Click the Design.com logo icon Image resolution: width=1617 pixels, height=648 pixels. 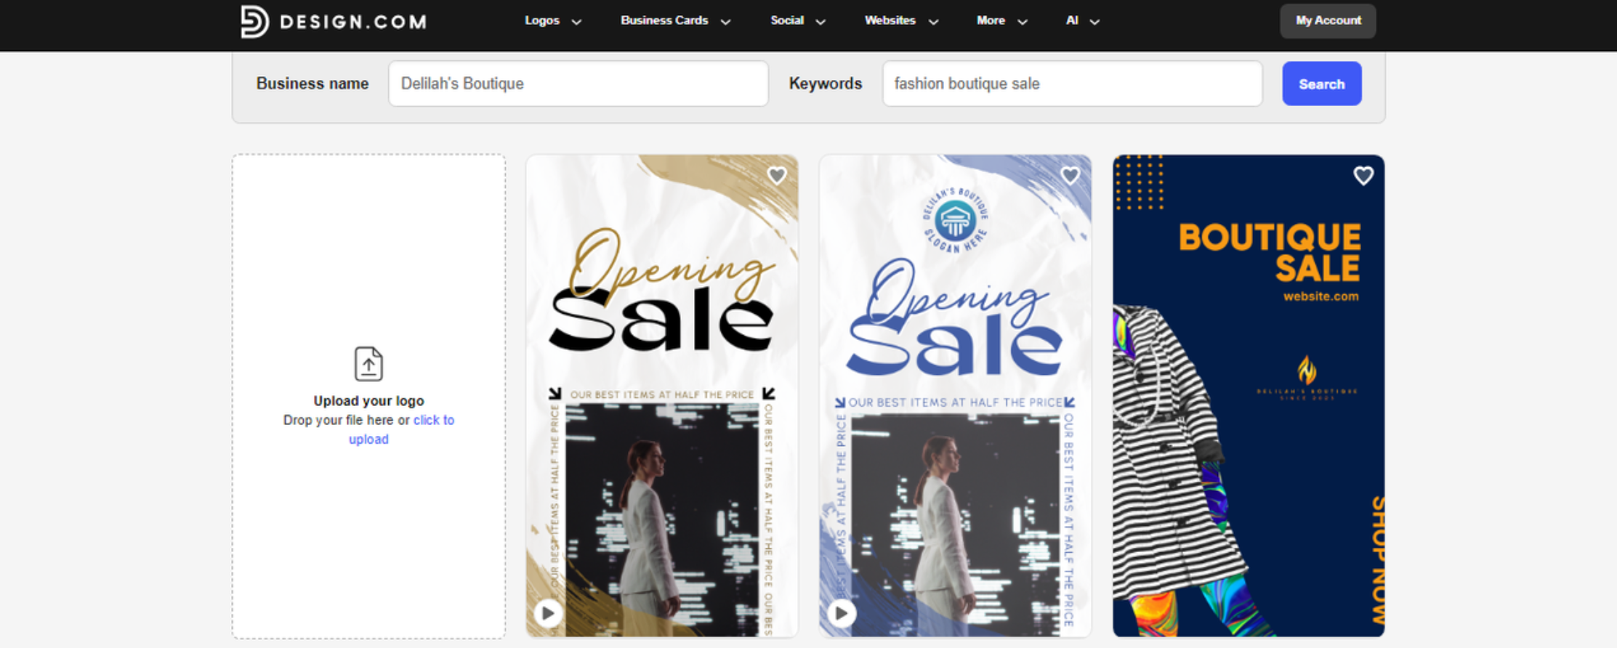[254, 21]
